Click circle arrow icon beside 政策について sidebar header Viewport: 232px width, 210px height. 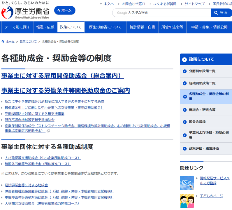[184, 60]
